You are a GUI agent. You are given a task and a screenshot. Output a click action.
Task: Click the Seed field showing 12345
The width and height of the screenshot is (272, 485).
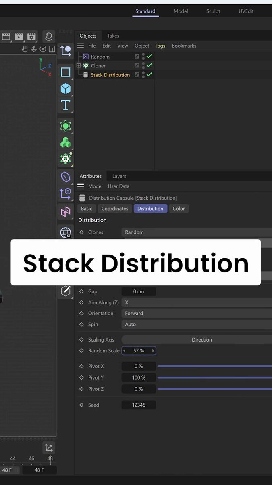tap(139, 405)
